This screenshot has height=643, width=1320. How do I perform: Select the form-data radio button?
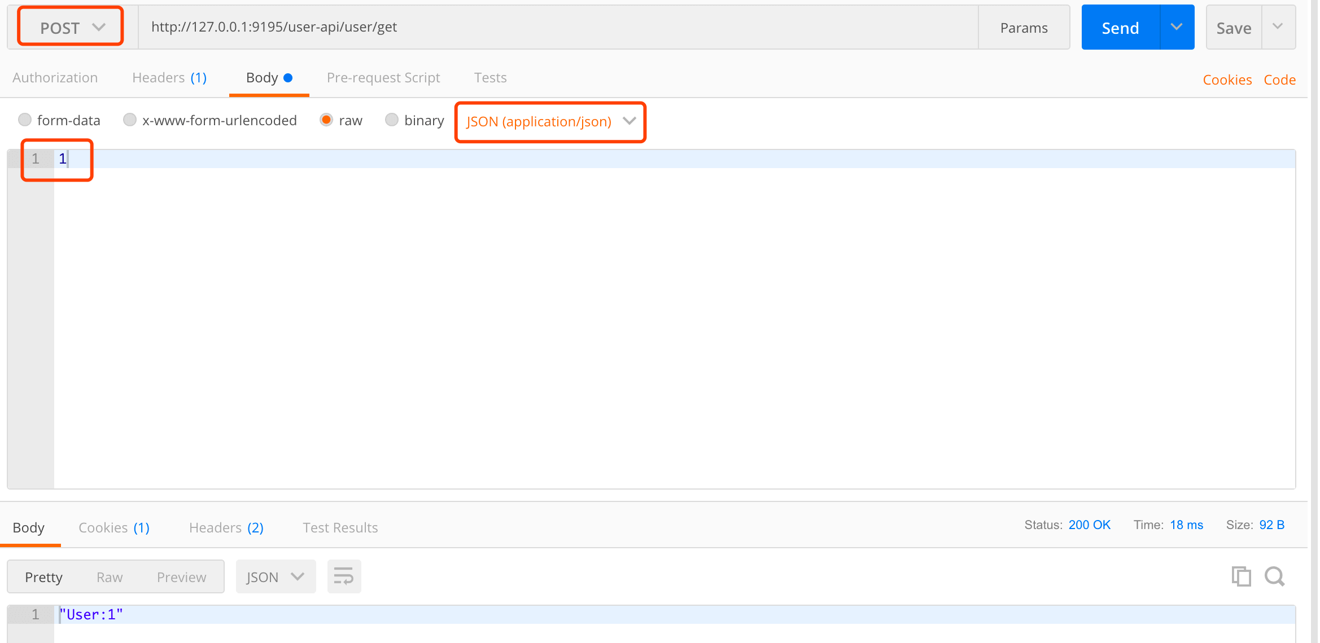[x=25, y=120]
